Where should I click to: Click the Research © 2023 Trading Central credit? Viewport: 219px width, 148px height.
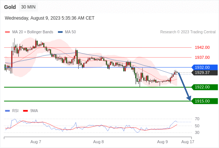188,32
